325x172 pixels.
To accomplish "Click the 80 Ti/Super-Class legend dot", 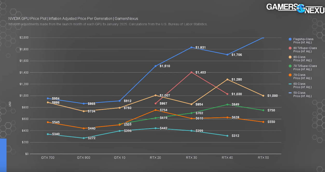I will click(290, 48).
